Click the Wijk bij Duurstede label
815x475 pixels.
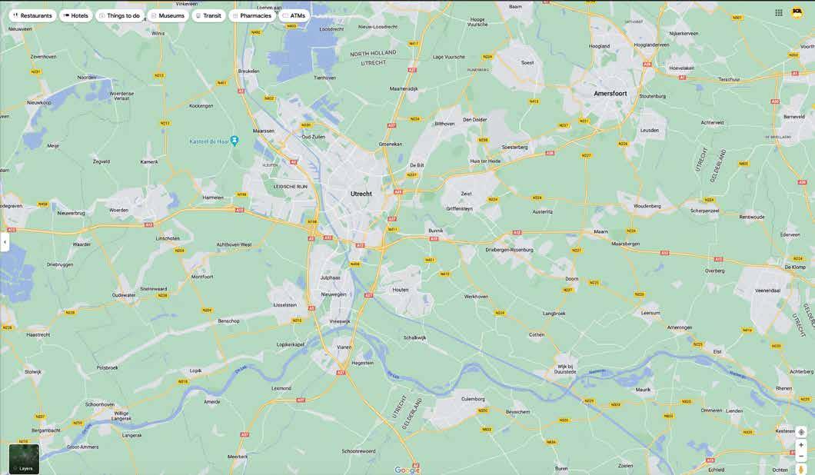point(565,369)
